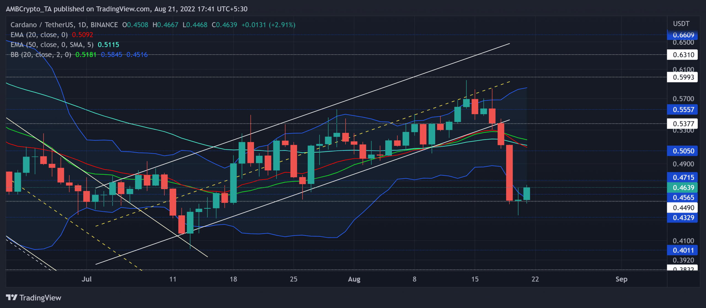This screenshot has height=308, width=706.
Task: Click the 0.5993 price level label
Action: (682, 77)
